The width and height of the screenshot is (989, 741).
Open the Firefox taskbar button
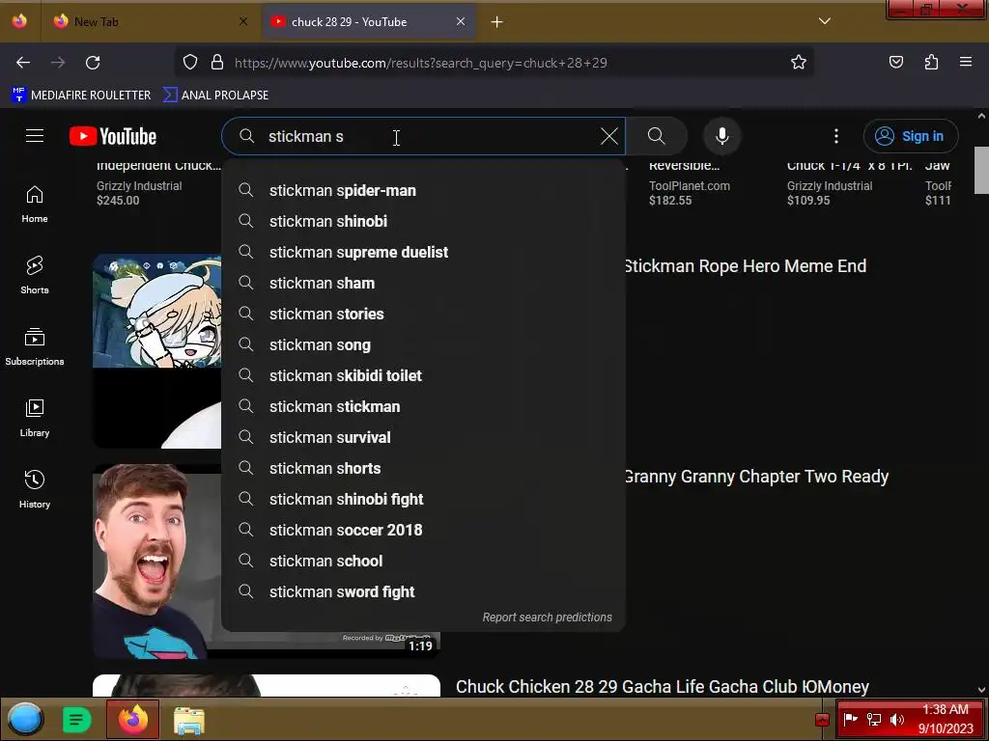tap(132, 719)
